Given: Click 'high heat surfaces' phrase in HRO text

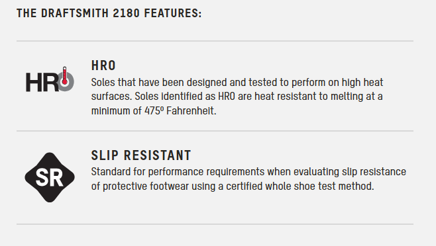Looking at the screenshot, I should [x=237, y=89].
